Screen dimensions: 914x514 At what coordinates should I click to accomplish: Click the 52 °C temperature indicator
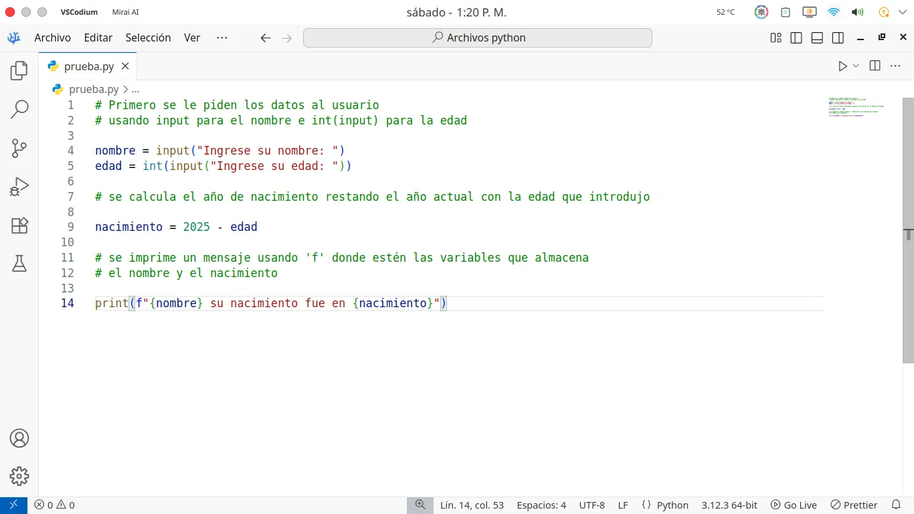725,12
